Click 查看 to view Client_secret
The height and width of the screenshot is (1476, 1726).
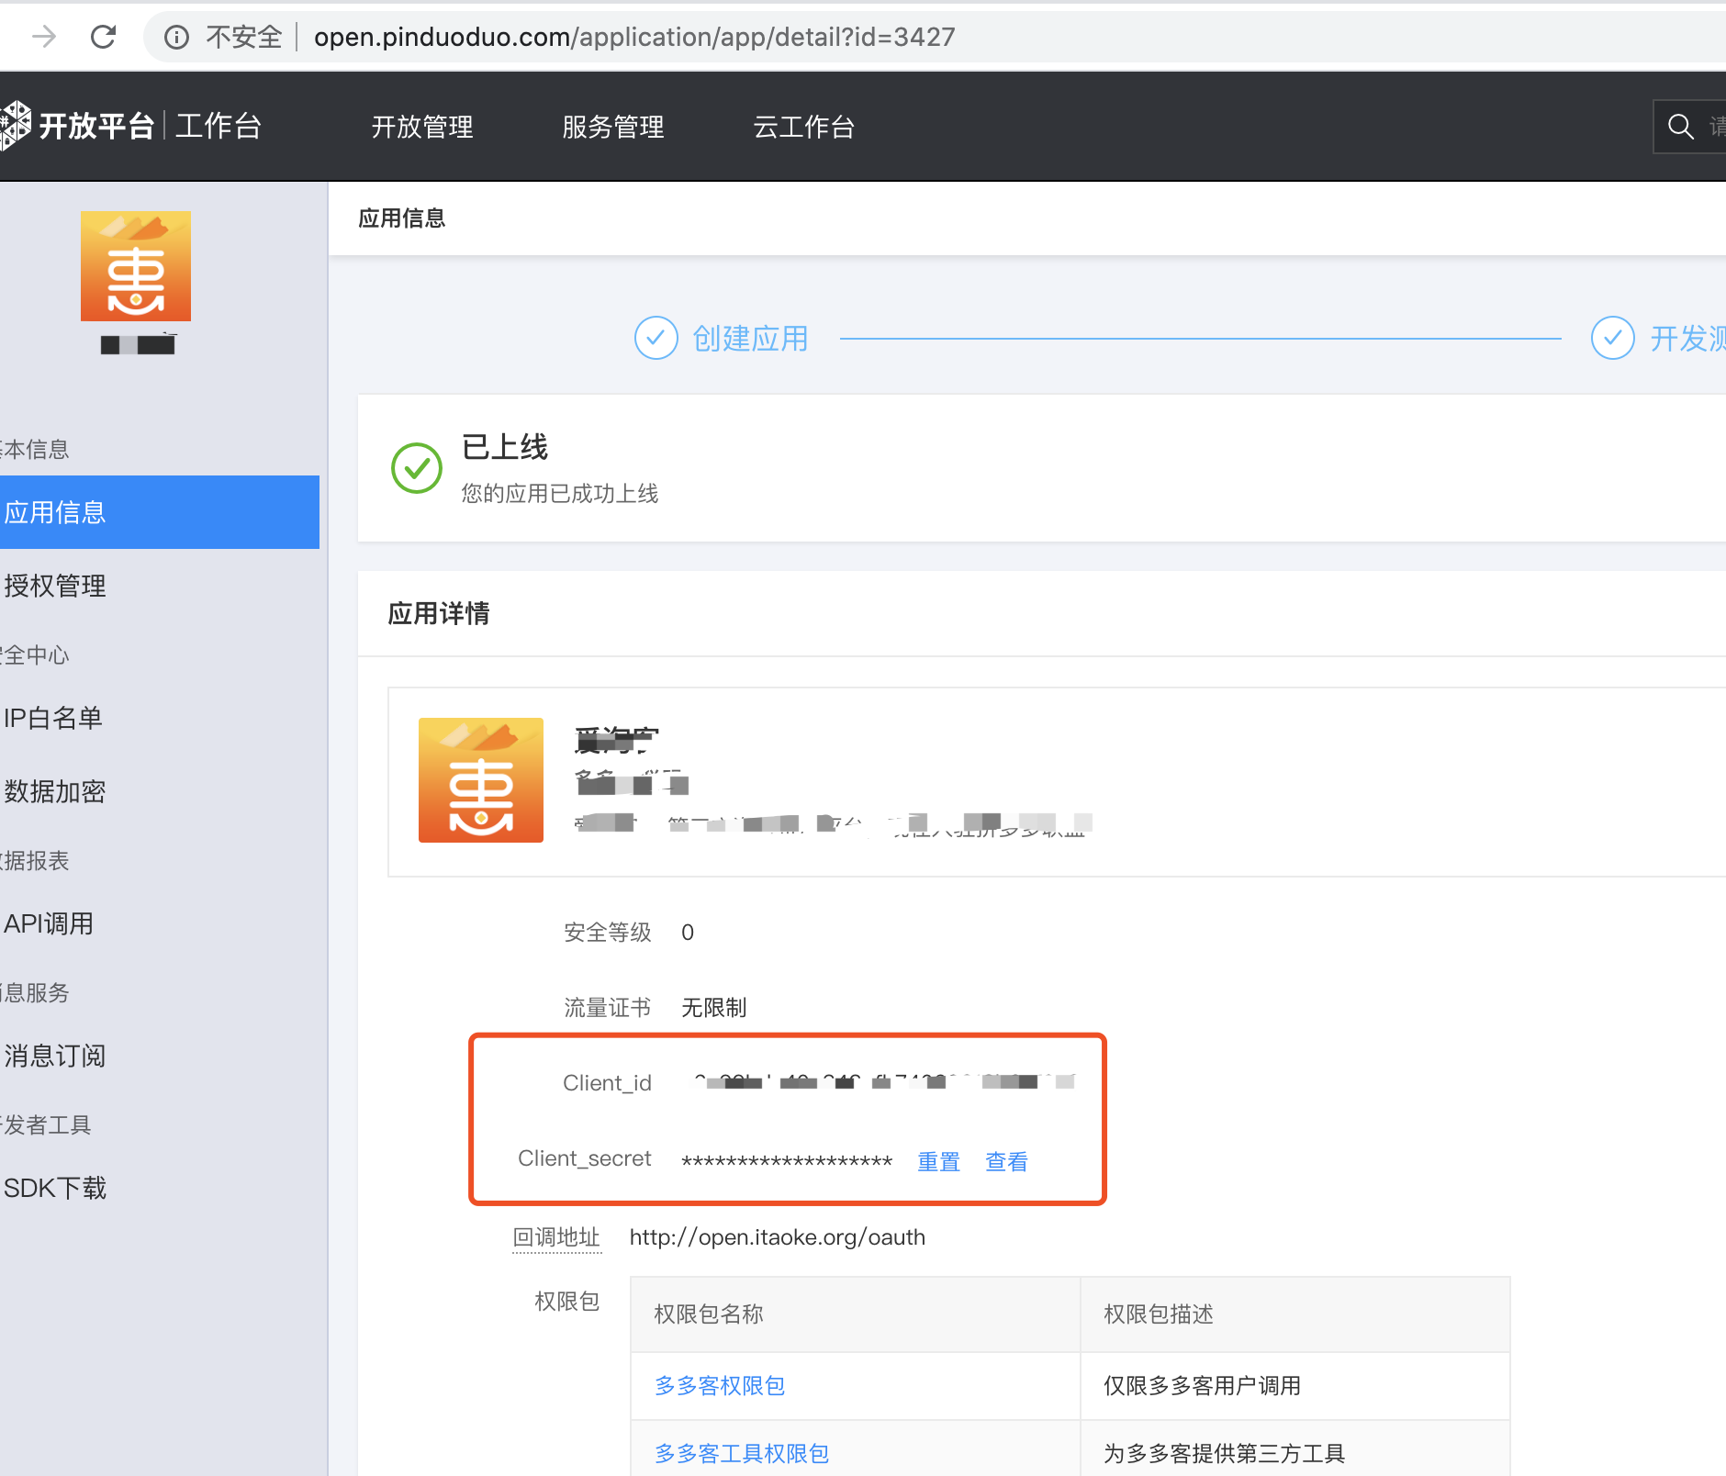pos(1006,1161)
